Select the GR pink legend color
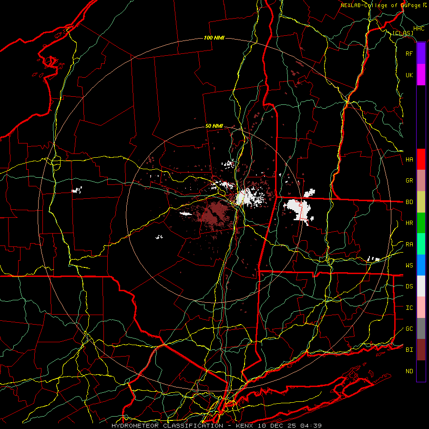The width and height of the screenshot is (429, 429). (421, 181)
